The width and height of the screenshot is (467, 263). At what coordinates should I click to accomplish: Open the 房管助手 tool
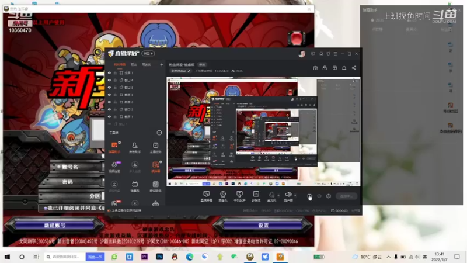(x=135, y=147)
